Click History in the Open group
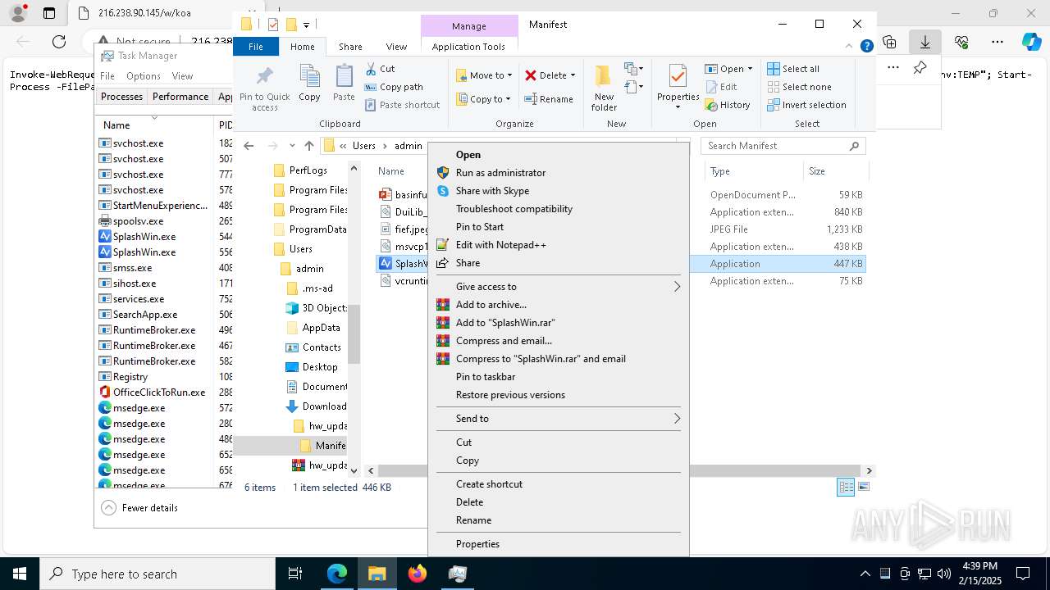Image resolution: width=1050 pixels, height=590 pixels. coord(728,105)
